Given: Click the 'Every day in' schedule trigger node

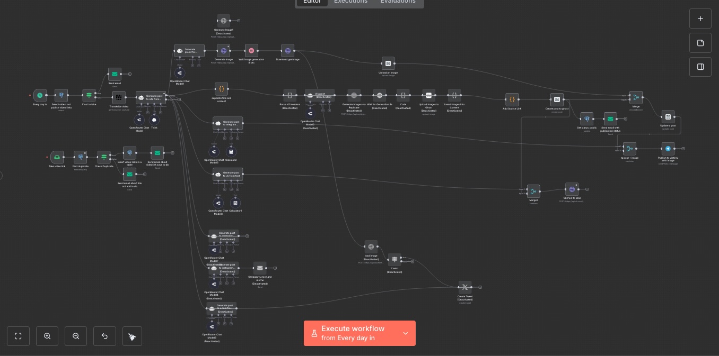Looking at the screenshot, I should [x=40, y=96].
